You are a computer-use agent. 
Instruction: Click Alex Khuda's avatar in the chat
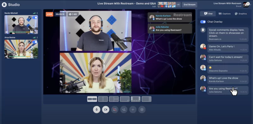(203, 46)
